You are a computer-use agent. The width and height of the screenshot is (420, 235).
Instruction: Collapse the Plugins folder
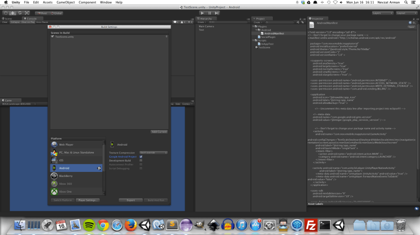pos(253,26)
